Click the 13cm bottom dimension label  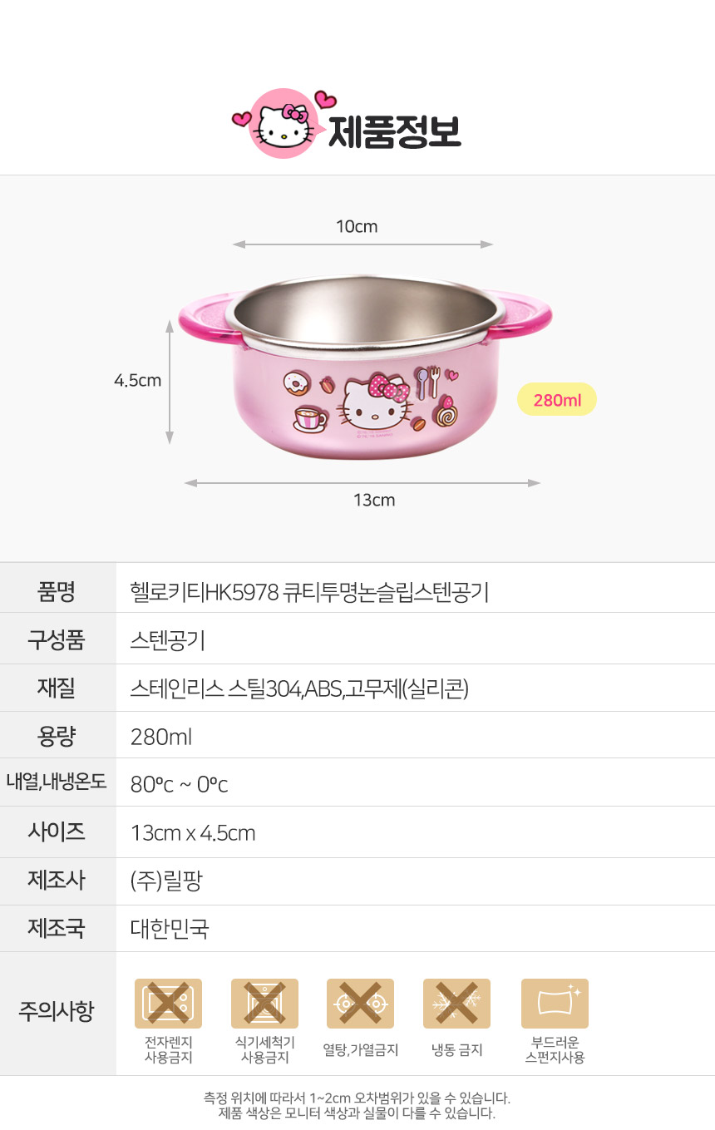[374, 500]
